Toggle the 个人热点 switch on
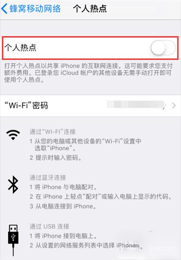 coord(163,48)
